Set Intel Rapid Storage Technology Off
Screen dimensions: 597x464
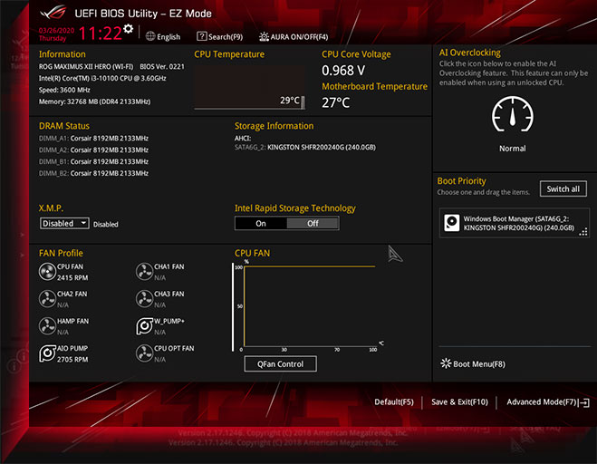313,224
